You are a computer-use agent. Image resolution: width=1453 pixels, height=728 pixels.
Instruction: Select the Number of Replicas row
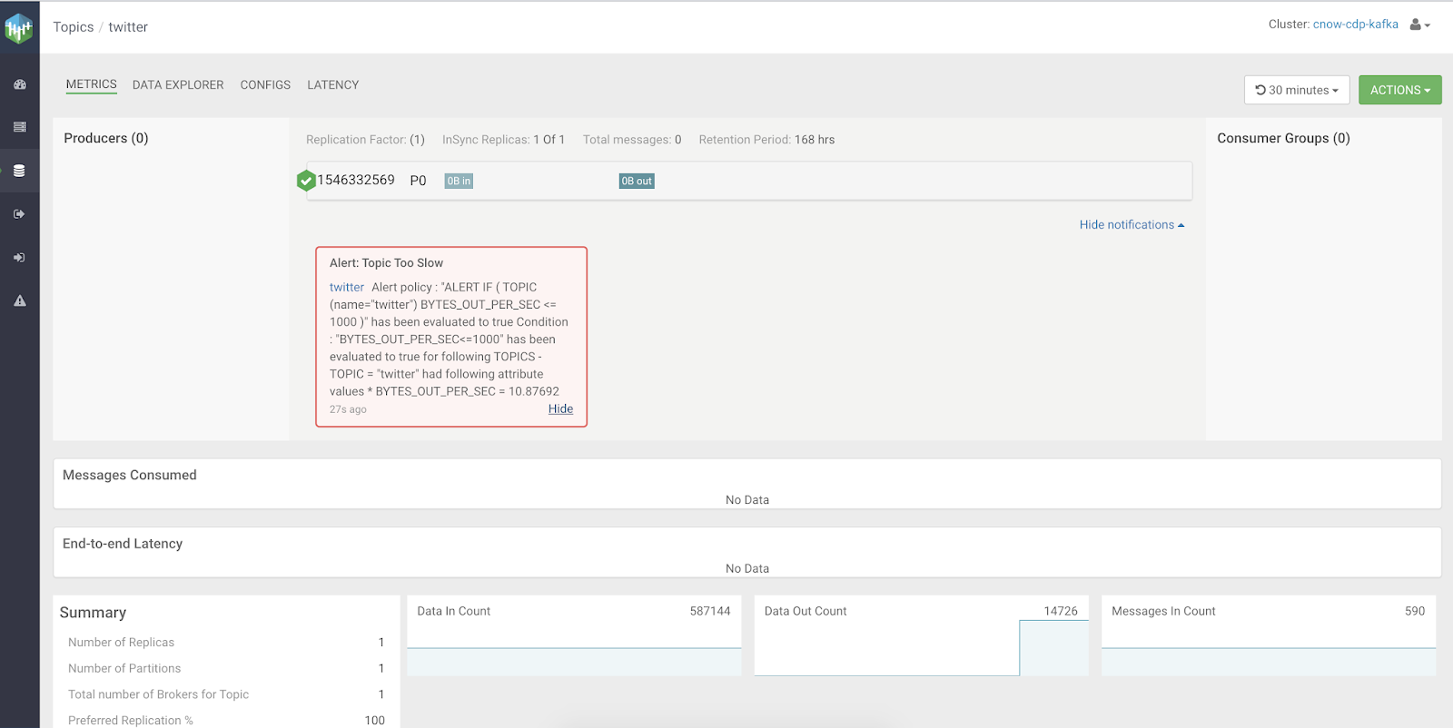click(x=226, y=643)
